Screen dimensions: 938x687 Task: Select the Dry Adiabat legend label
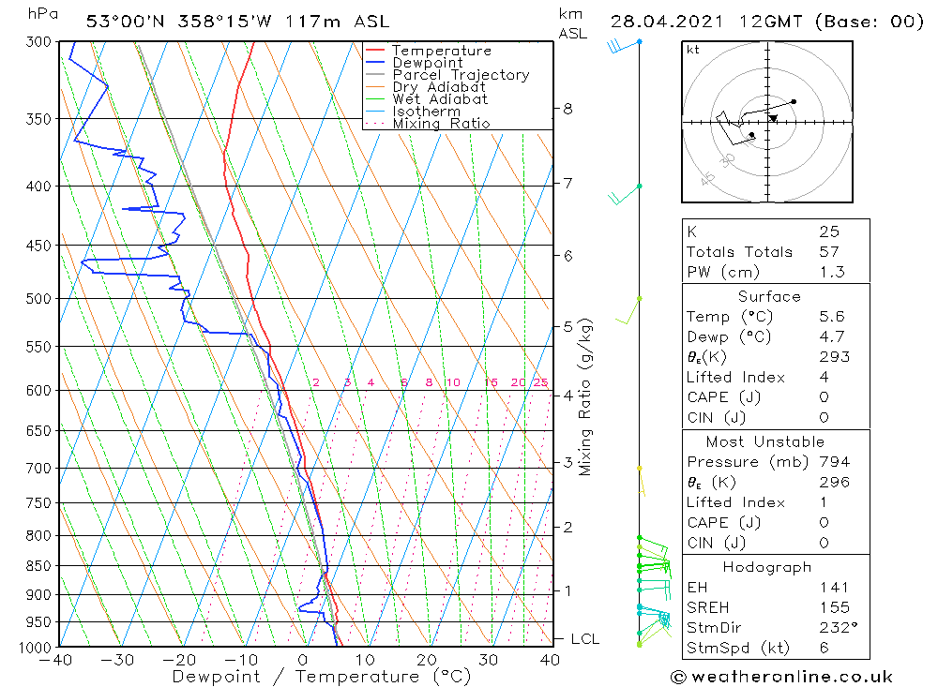pyautogui.click(x=438, y=87)
